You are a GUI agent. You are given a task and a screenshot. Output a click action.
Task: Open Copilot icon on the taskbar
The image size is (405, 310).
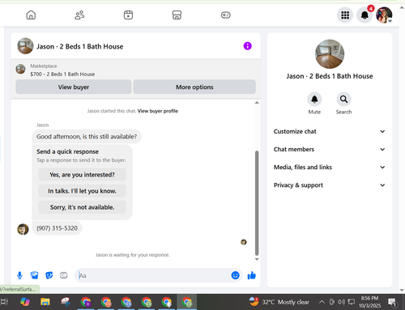coord(25,302)
